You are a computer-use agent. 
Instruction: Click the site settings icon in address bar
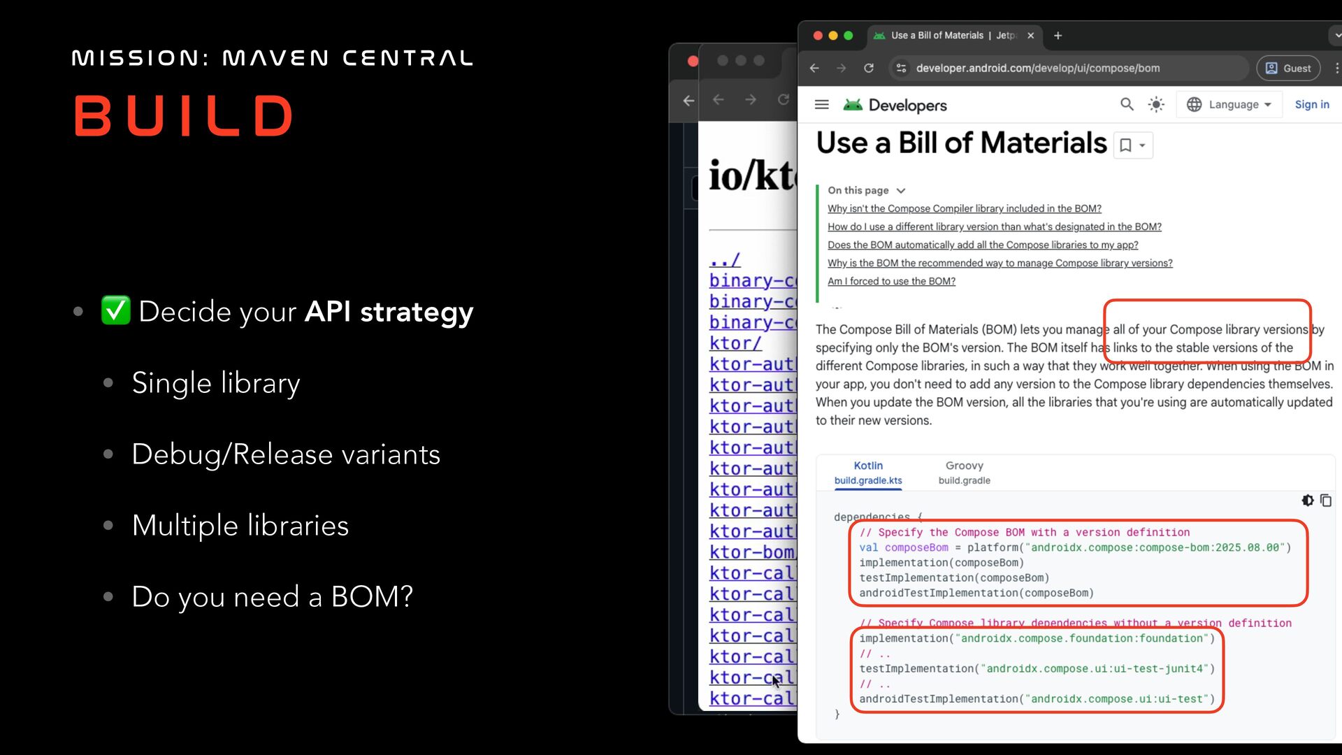click(902, 68)
